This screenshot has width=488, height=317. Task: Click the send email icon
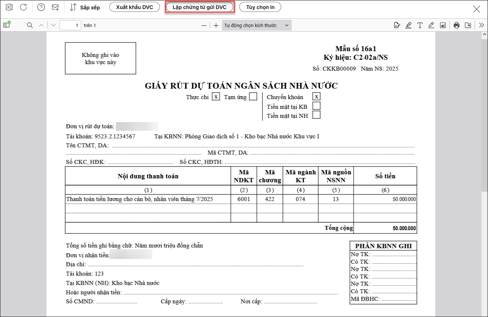pyautogui.click(x=55, y=7)
